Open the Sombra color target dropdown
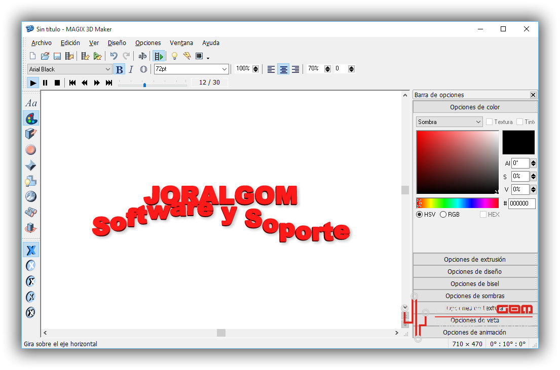 [450, 122]
